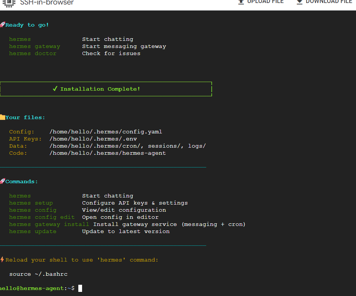Click the 'hermes update' command text
This screenshot has width=356, height=296.
pos(33,231)
